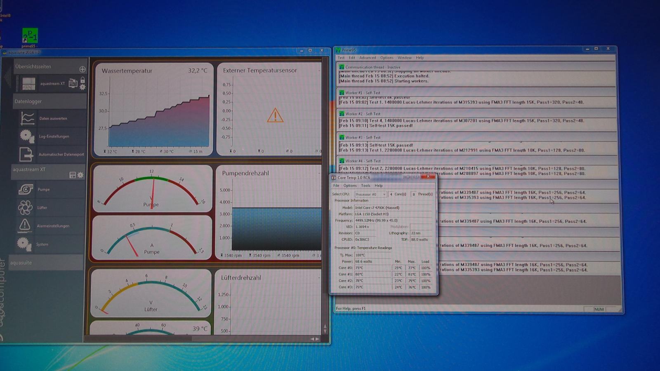
Task: Click aquasuite window title bar icon
Action: tap(5, 53)
